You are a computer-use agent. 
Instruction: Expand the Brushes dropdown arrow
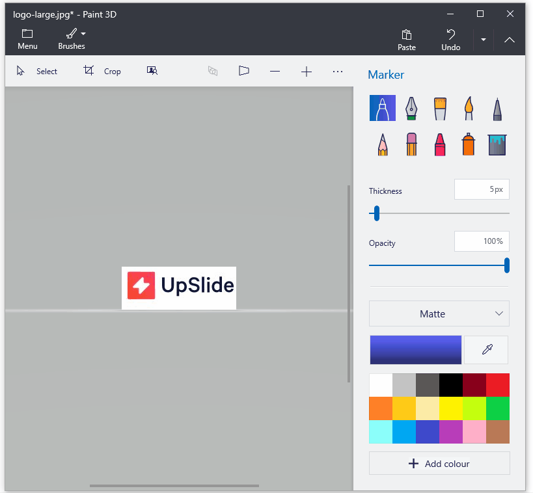[x=83, y=34]
